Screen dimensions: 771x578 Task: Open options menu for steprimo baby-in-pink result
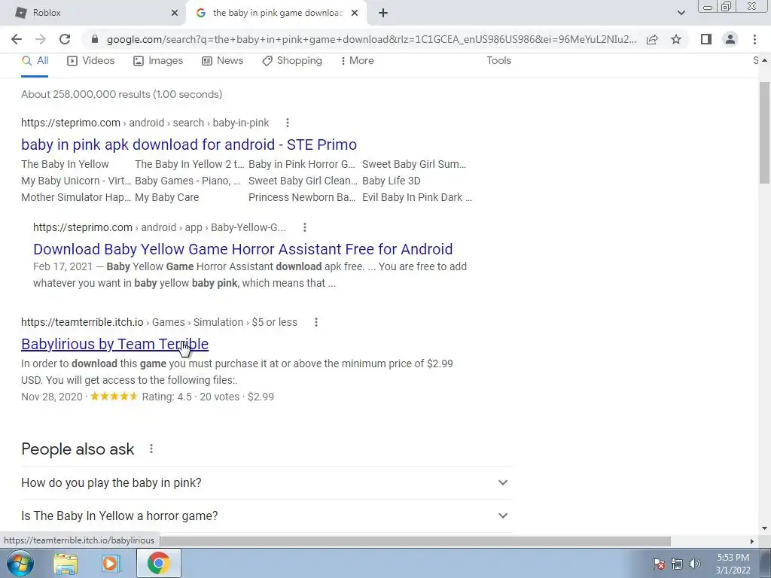coord(288,123)
